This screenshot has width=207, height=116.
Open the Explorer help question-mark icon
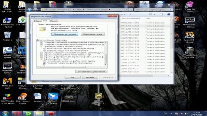tap(169, 14)
